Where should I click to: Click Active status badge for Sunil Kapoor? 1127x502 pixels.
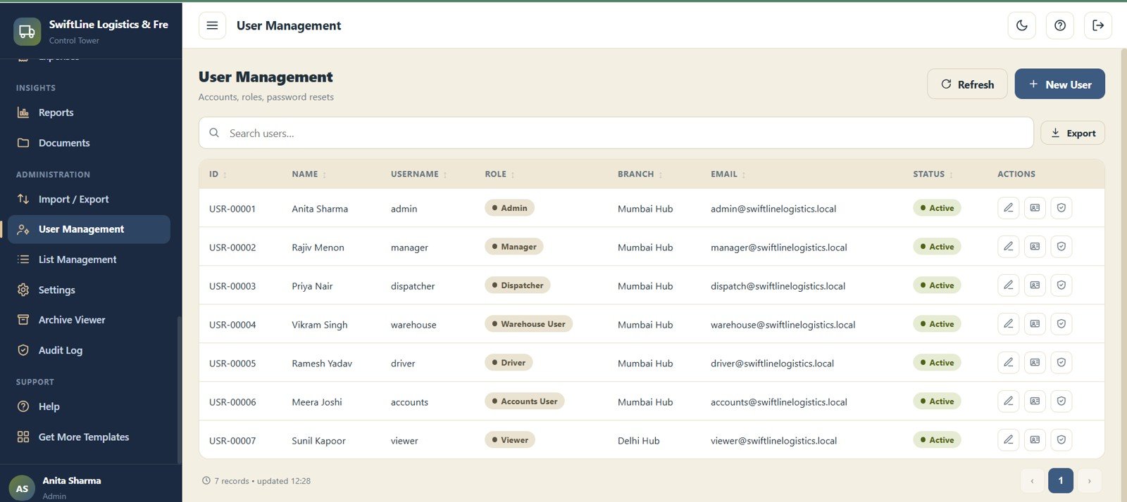(937, 440)
